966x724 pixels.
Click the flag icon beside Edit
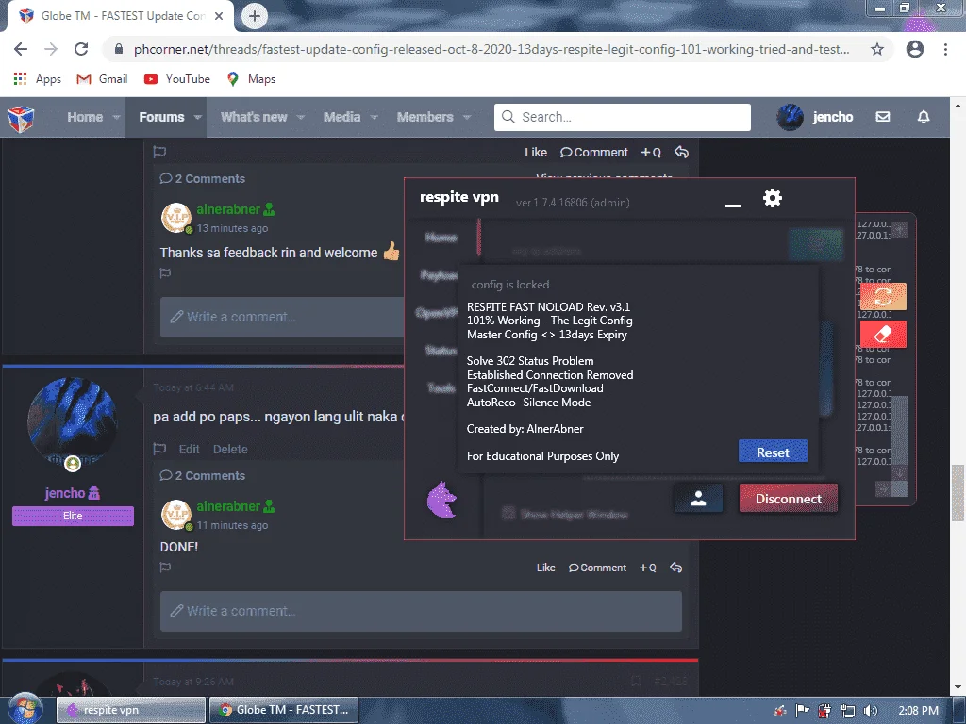(x=159, y=449)
